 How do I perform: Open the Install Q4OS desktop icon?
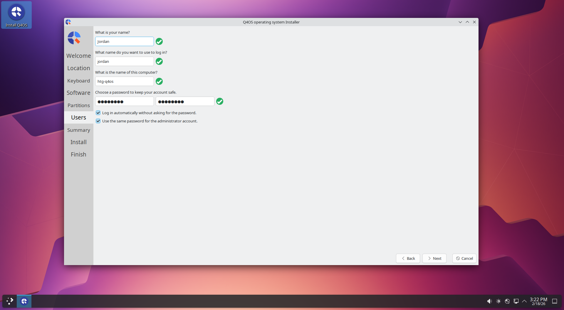coord(16,15)
